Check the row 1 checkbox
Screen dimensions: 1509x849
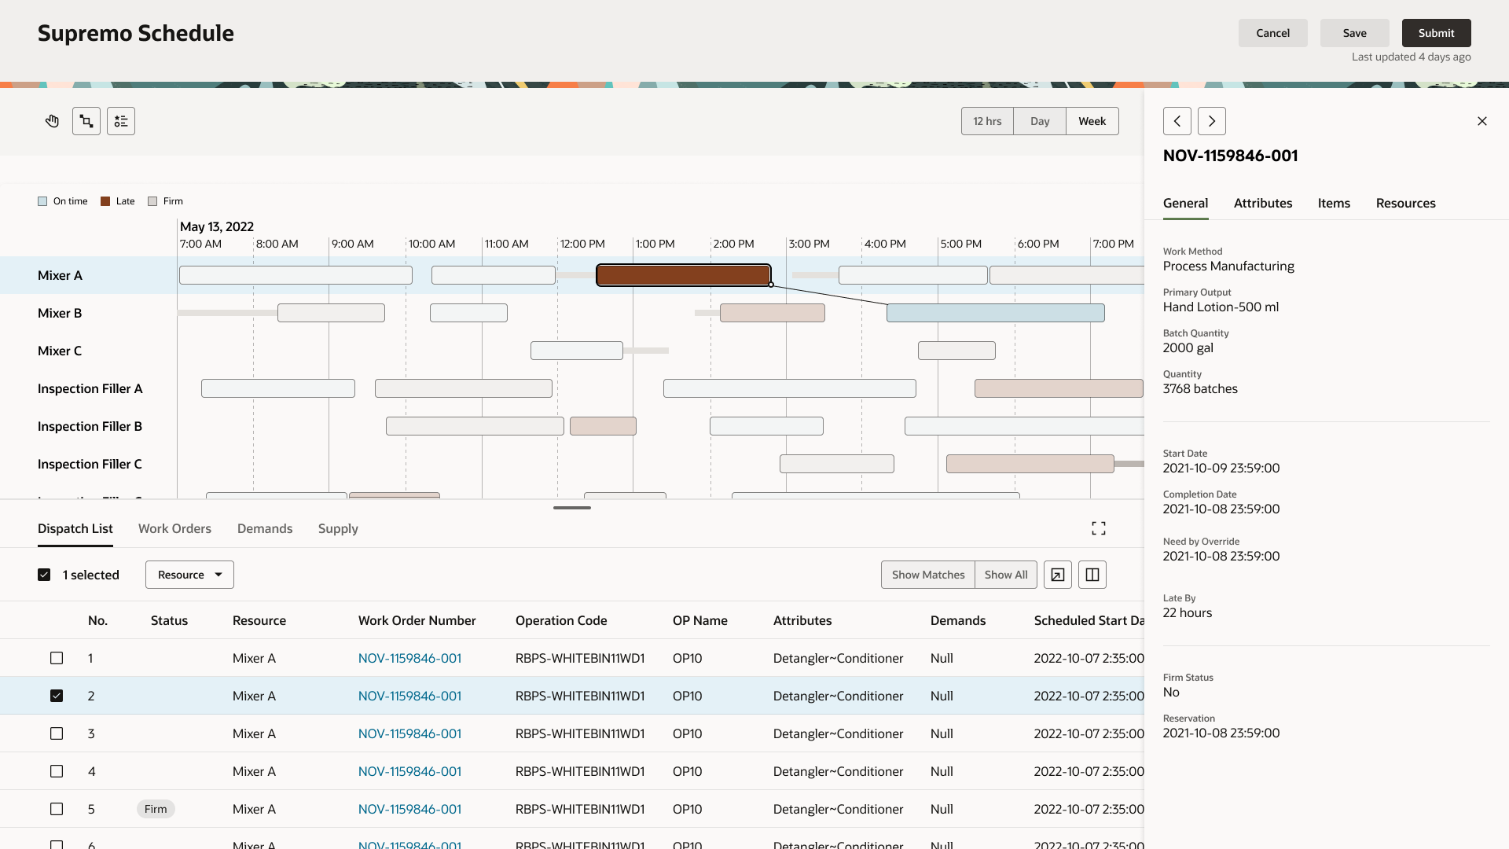click(57, 658)
